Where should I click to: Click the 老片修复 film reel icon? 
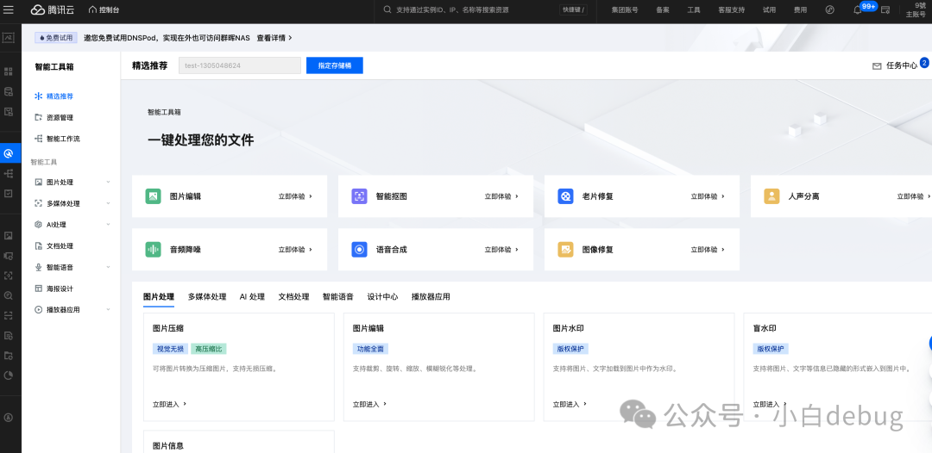tap(565, 196)
